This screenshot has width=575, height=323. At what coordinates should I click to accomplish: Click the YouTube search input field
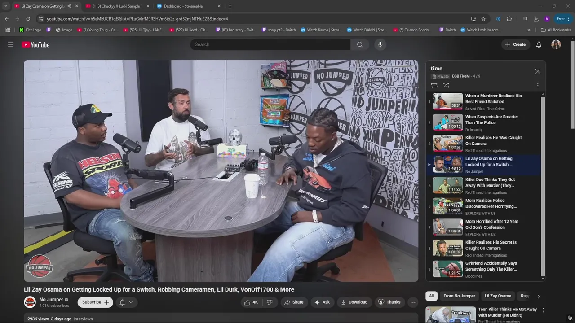pos(270,44)
